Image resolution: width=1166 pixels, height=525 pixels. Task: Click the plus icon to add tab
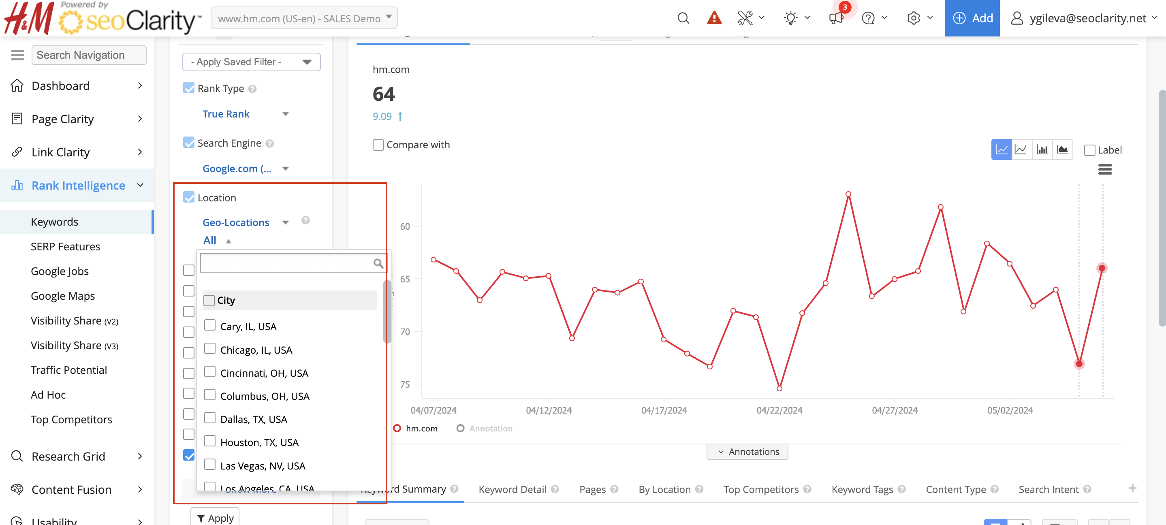(1132, 488)
